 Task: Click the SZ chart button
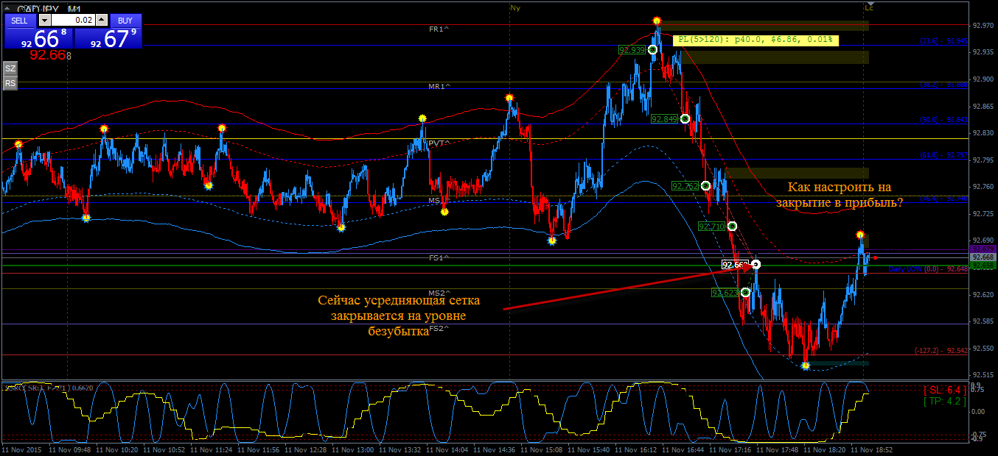pos(10,68)
